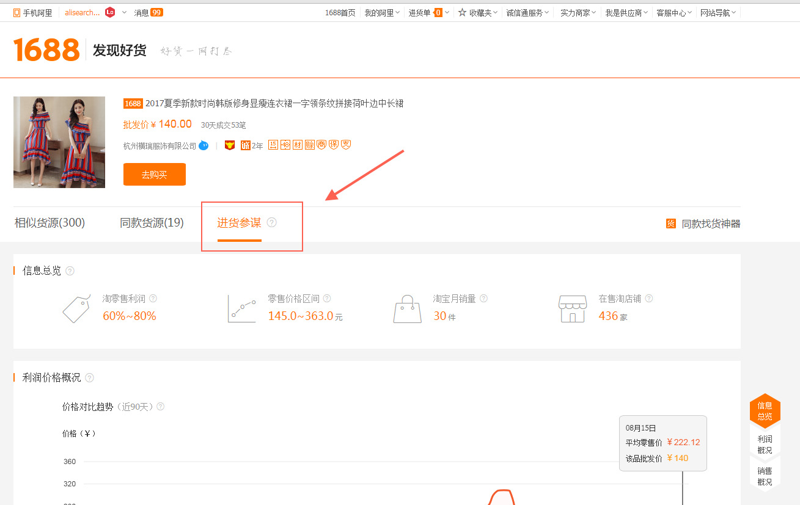Screen dimensions: 800x505
Task: Click the shops count 436
Action: (608, 316)
